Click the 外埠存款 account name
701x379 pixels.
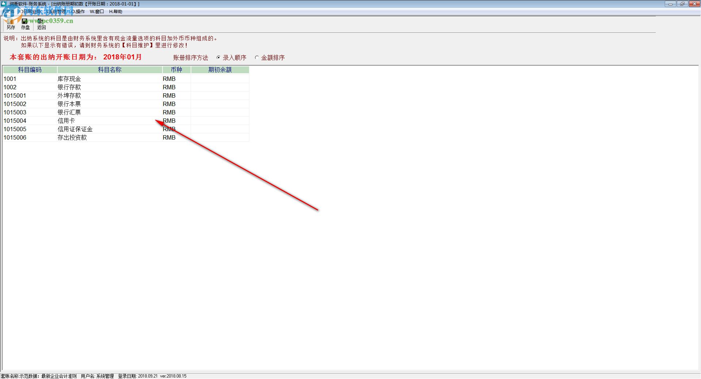[x=69, y=95]
